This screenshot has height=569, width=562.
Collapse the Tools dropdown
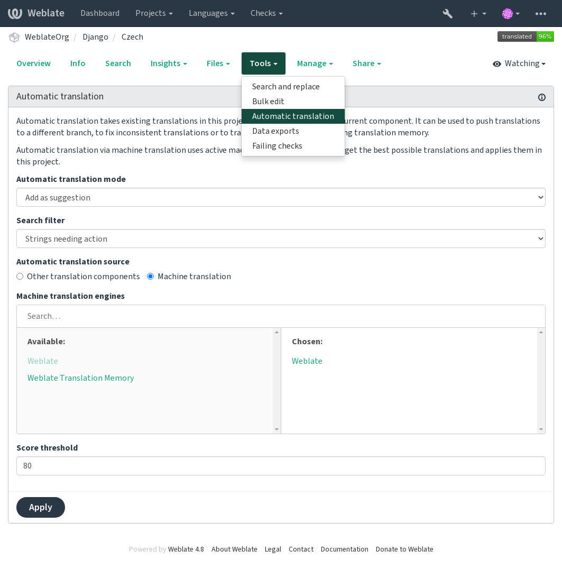[x=263, y=63]
